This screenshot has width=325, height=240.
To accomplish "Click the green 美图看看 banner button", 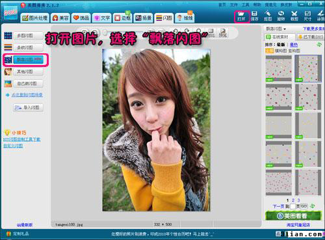I will coord(293,216).
